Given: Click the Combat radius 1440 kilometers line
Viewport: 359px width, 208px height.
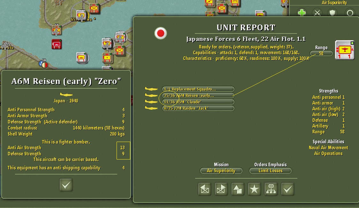Looking at the screenshot, I should [66, 128].
